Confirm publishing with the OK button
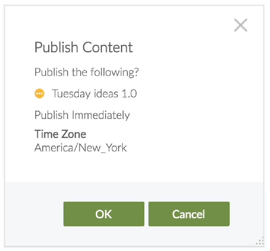This screenshot has width=270, height=251. click(x=104, y=214)
